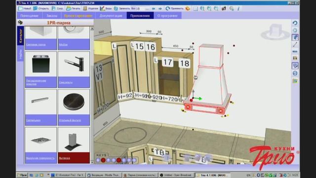316x178 pixels.
Task: Open the Заказы tab
Action: tap(52, 15)
